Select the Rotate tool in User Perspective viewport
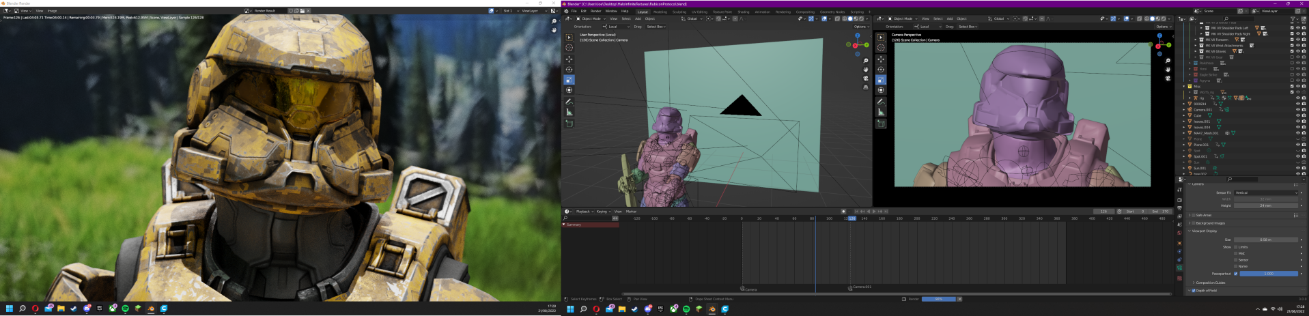 (569, 69)
